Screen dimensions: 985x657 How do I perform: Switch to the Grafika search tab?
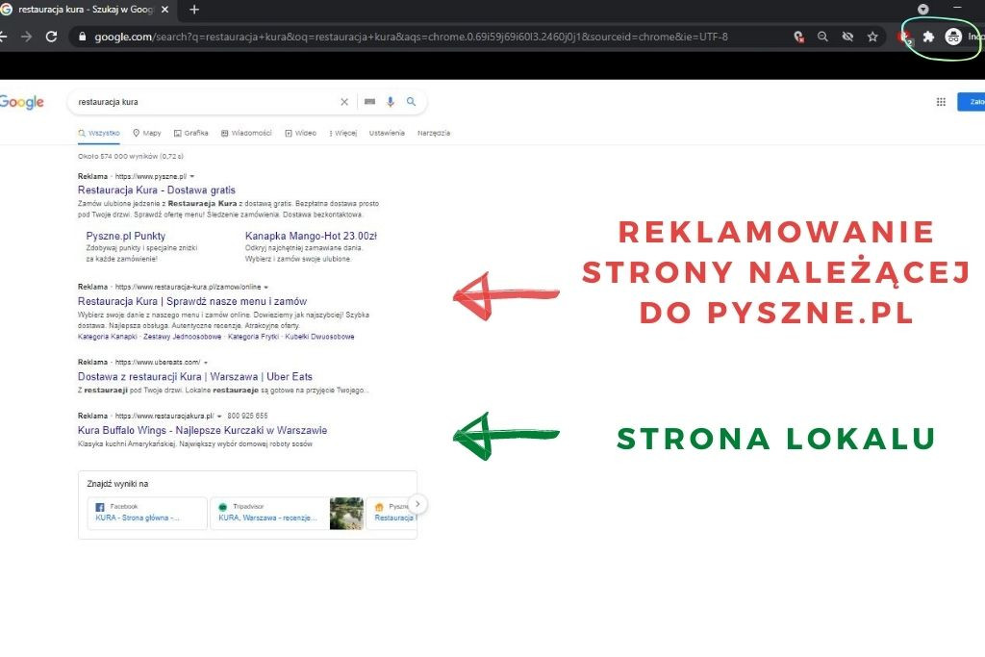pyautogui.click(x=190, y=134)
